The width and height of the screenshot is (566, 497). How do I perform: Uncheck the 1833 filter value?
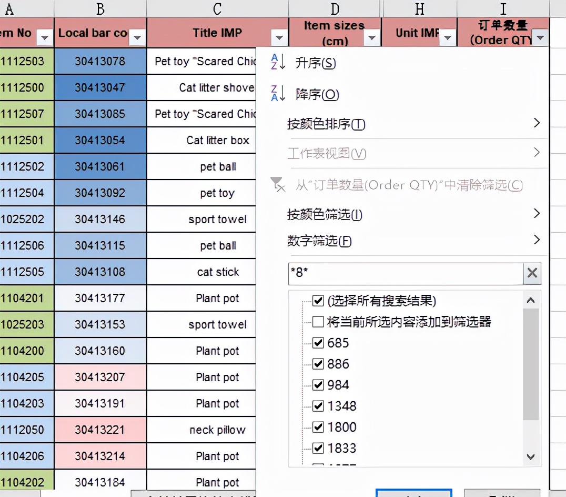pos(318,448)
